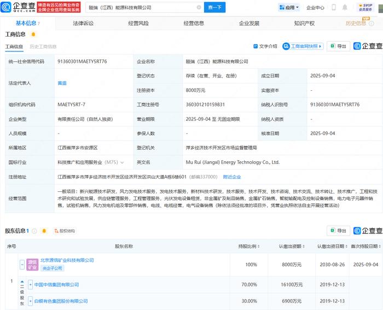Expand the 白银有色集团股份有限公司 row

pos(30,301)
